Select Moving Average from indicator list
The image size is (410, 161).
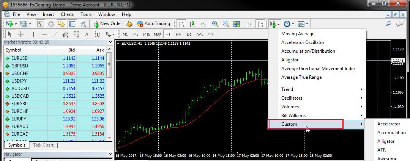click(298, 34)
